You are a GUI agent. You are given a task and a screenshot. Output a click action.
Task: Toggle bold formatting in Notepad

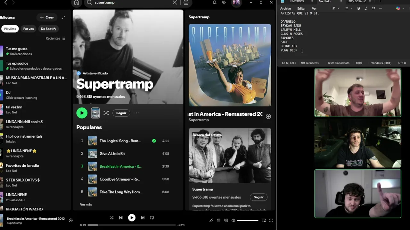(358, 8)
